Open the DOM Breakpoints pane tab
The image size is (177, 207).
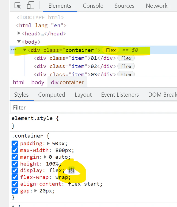pyautogui.click(x=163, y=95)
